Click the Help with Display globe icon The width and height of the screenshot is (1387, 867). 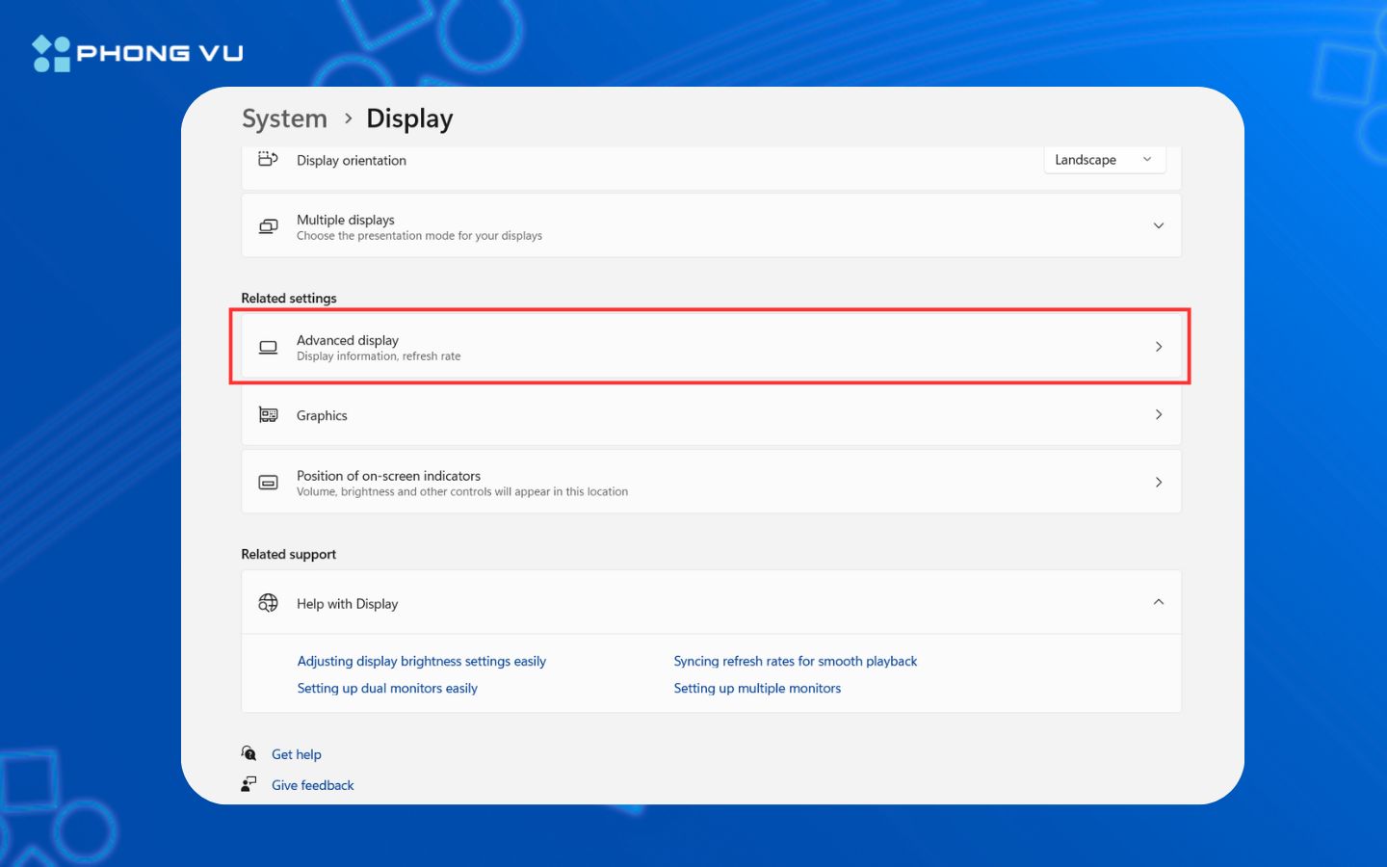[268, 602]
